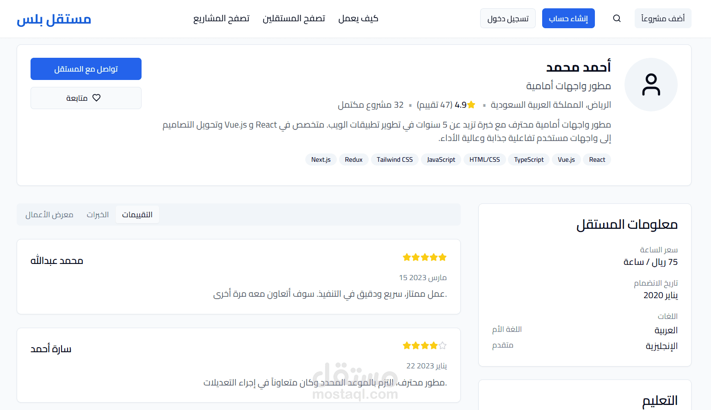Viewport: 711px width, 410px height.
Task: Click the yellow star next to 4.9 rating
Action: pyautogui.click(x=471, y=105)
